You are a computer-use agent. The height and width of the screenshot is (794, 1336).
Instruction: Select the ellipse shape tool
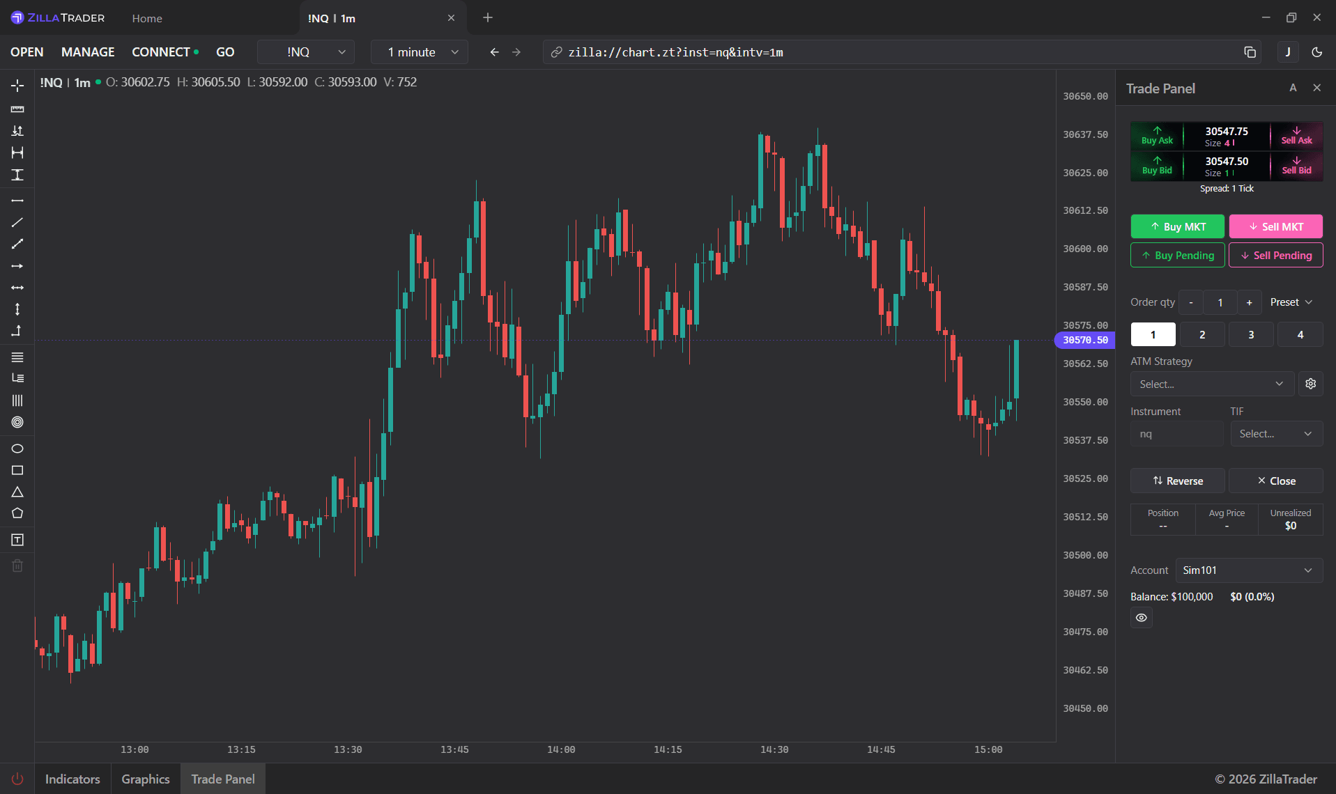coord(17,449)
